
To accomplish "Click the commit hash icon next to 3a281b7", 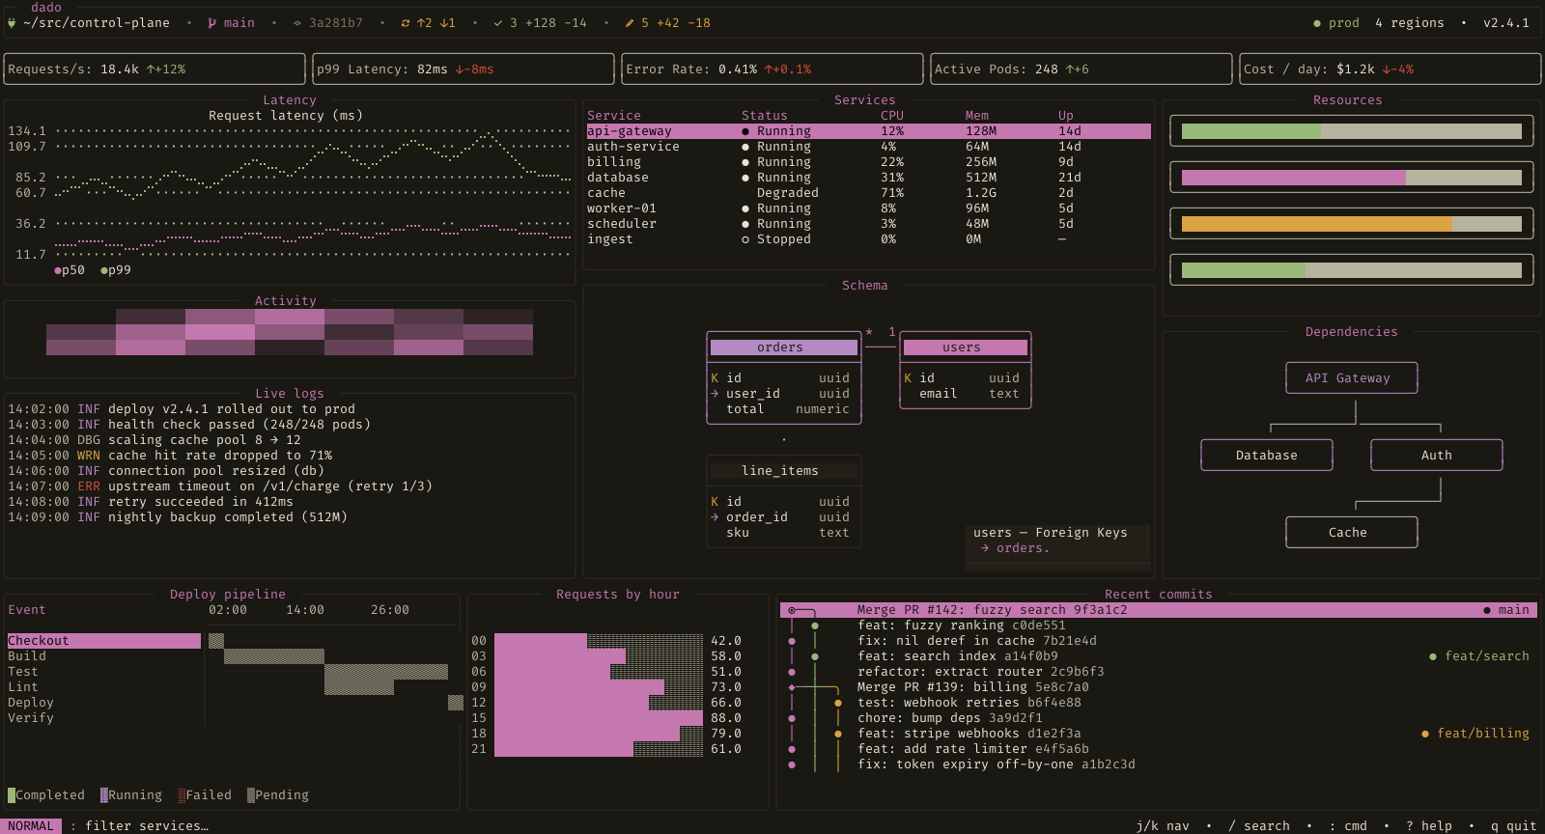I will 297,23.
